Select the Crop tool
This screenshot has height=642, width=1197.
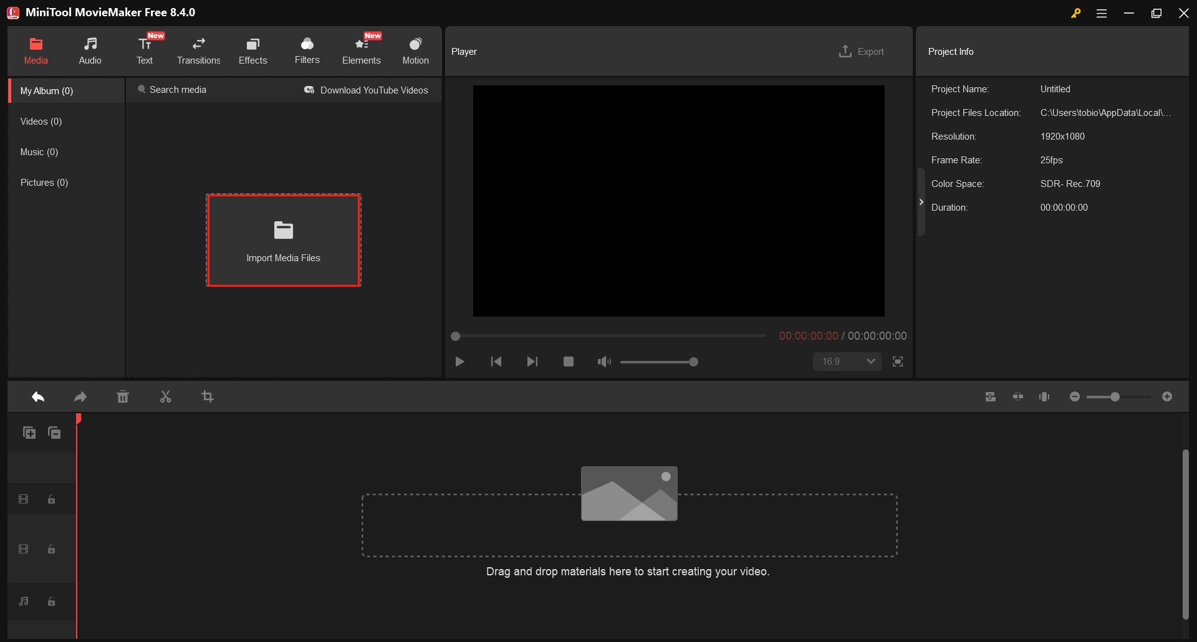click(x=208, y=396)
